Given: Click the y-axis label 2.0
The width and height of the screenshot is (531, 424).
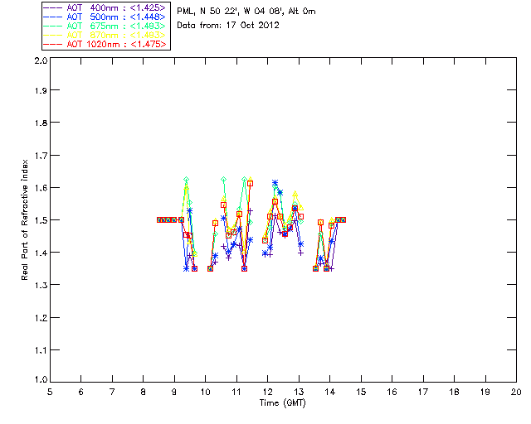Looking at the screenshot, I should pos(41,60).
